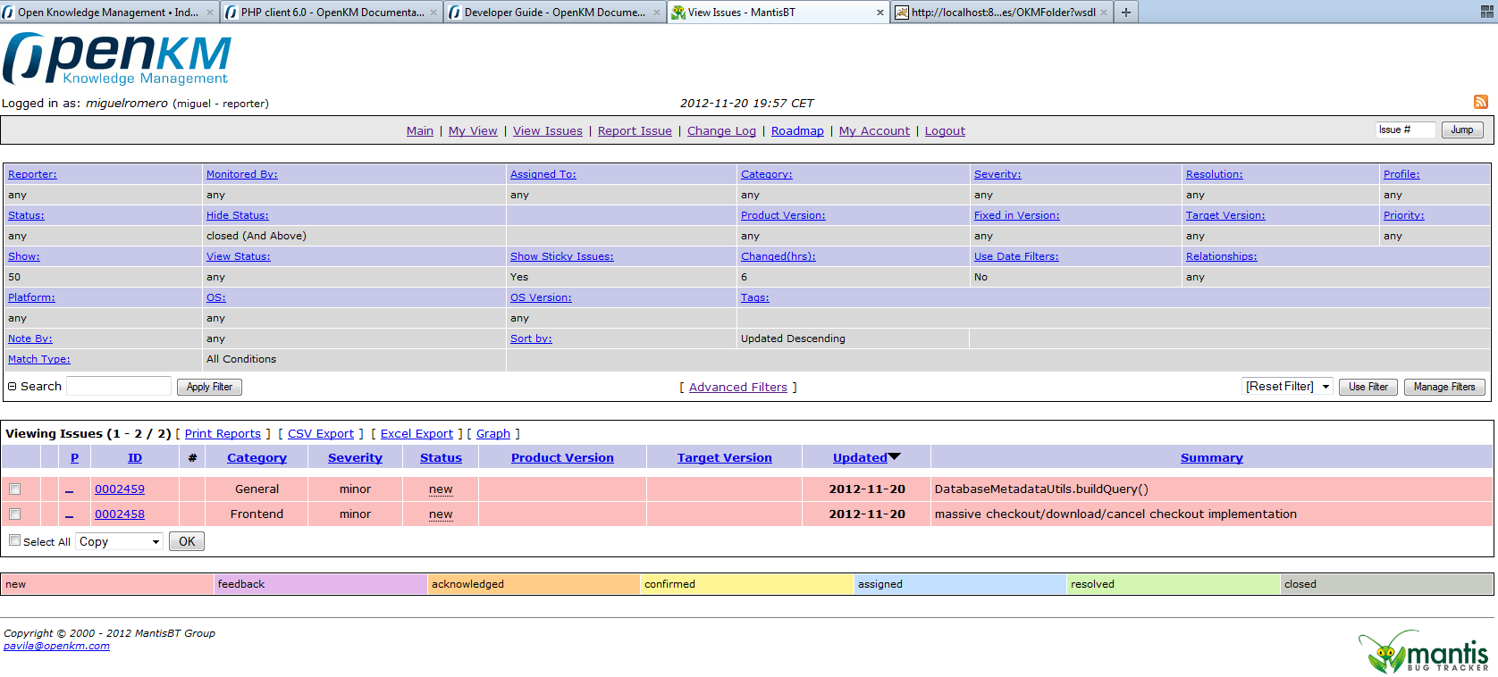Open Report Issue menu link

click(x=635, y=130)
